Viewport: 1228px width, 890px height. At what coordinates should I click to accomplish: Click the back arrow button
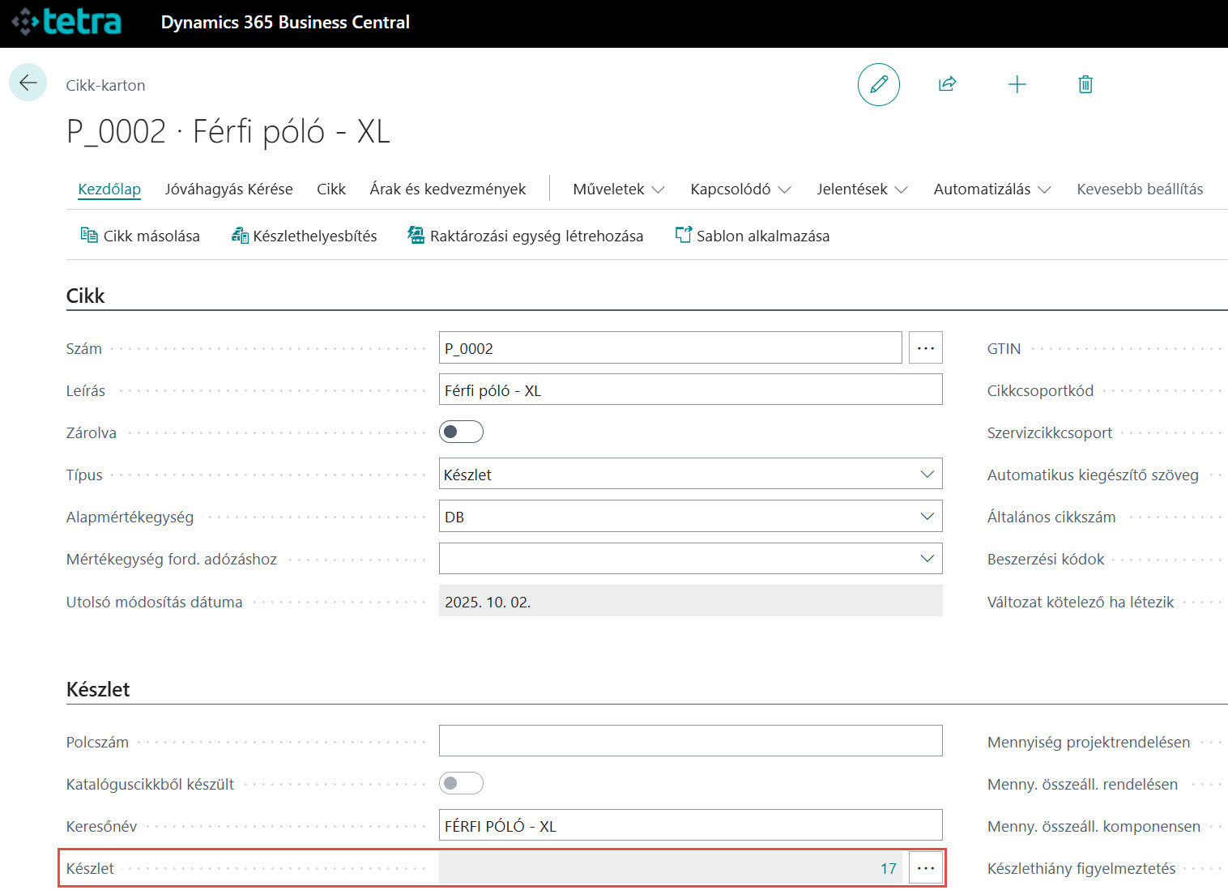pos(28,83)
